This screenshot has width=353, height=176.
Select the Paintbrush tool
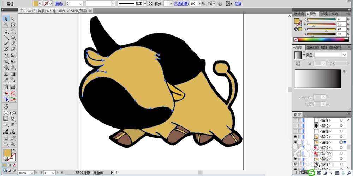[x=6, y=43]
